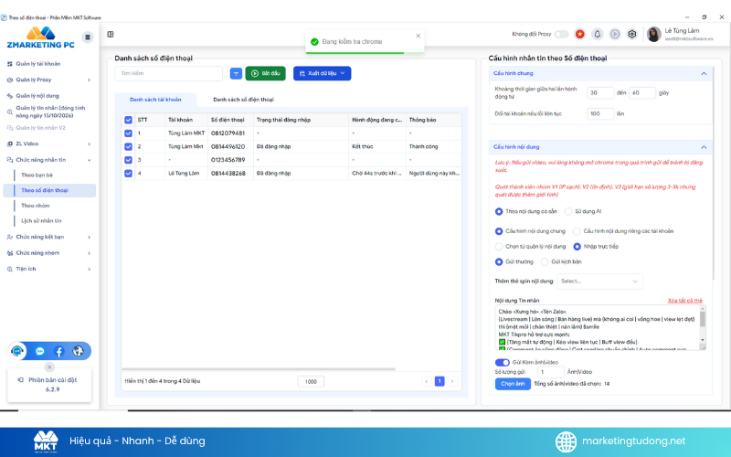
Task: Go to next page with right arrow
Action: (x=451, y=381)
